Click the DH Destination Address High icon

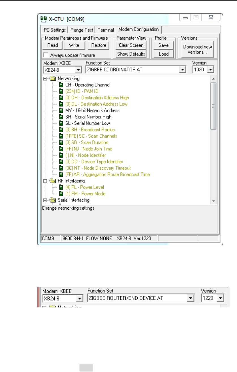61,98
